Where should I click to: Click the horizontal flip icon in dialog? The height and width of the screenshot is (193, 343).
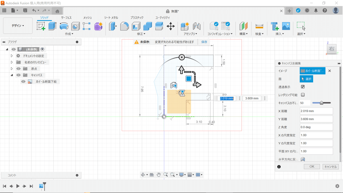click(x=303, y=160)
